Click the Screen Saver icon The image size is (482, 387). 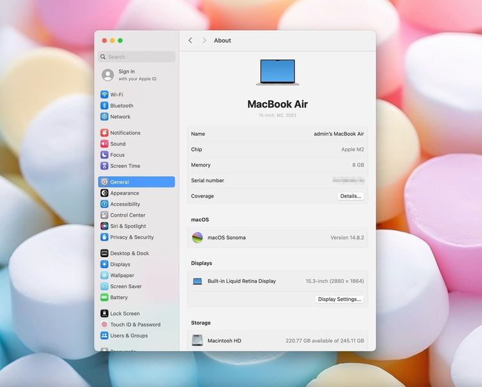pos(104,286)
